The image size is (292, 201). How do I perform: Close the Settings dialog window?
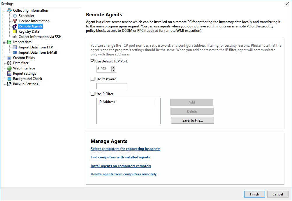(x=287, y=4)
